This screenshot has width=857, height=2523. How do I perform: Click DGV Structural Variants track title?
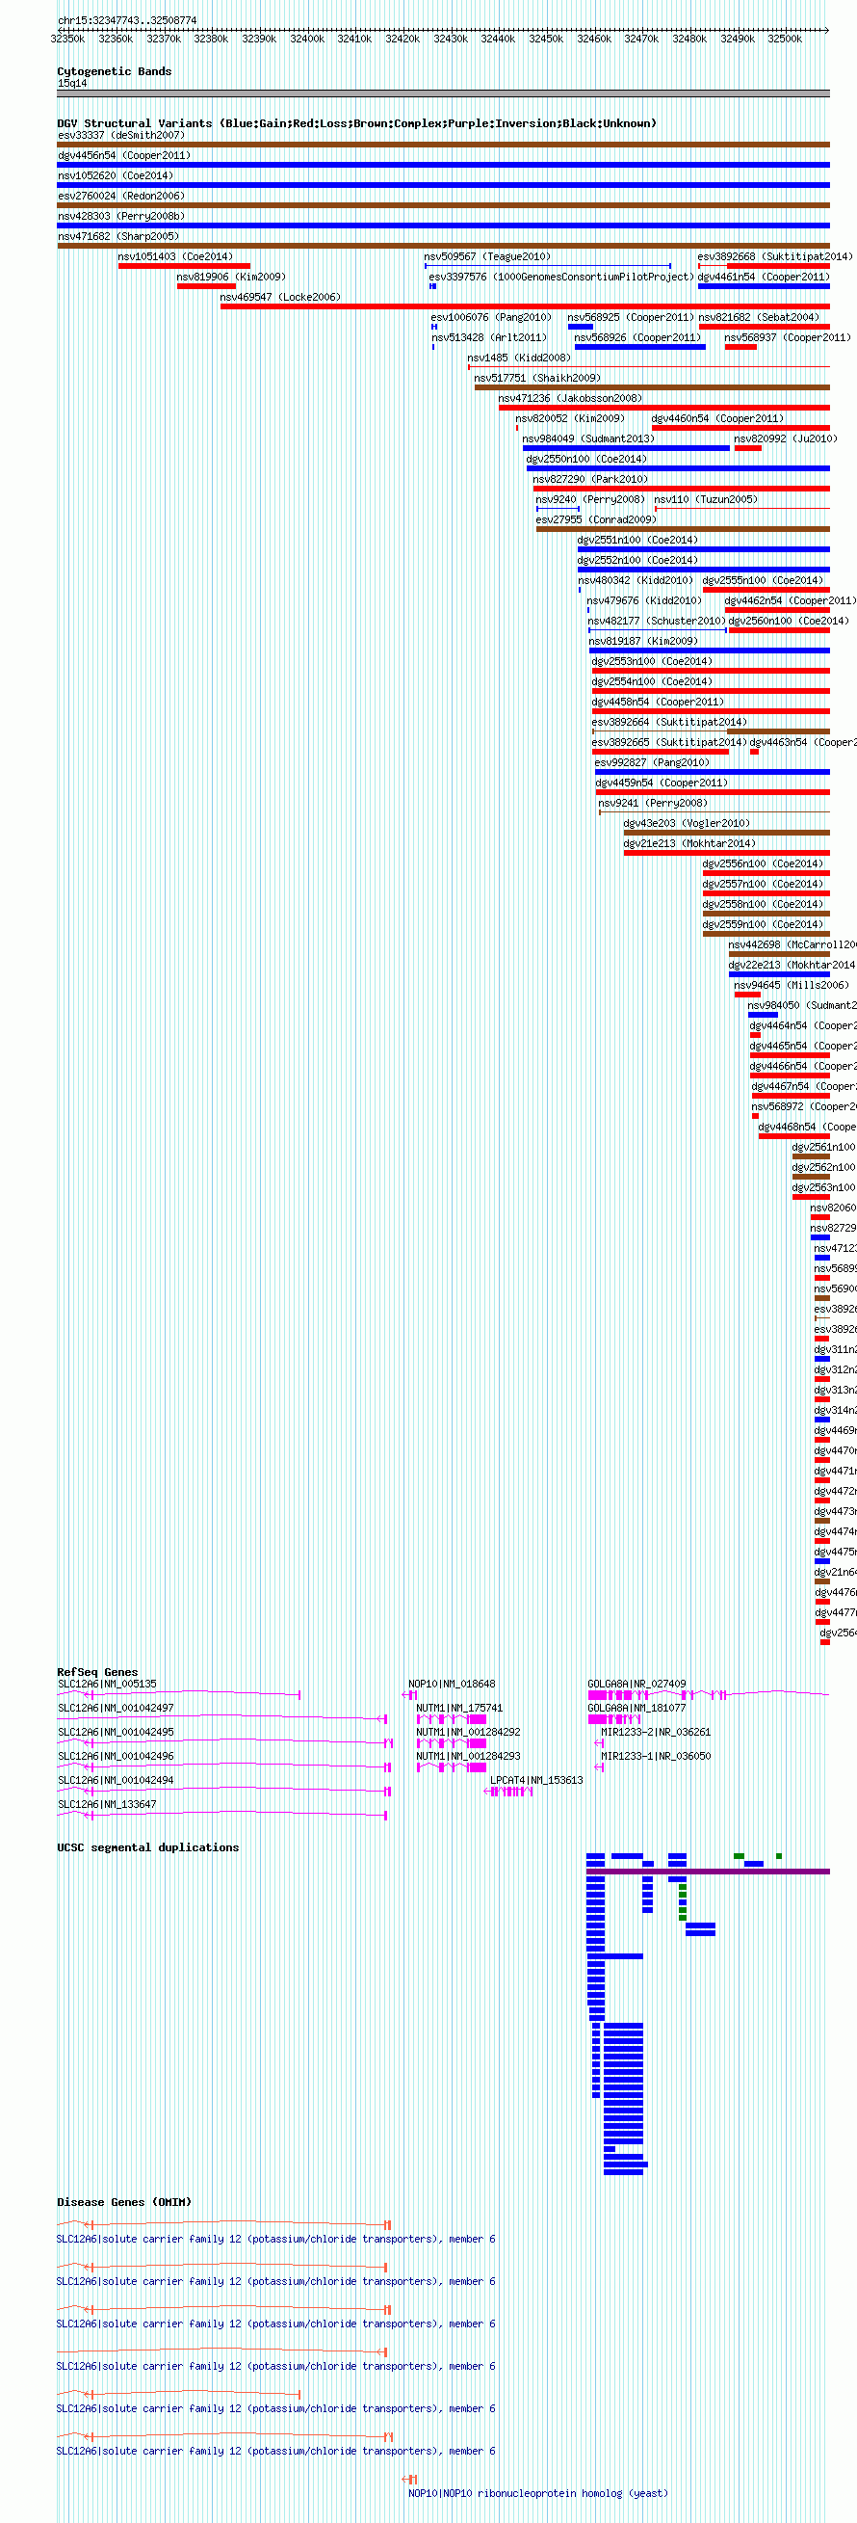pos(356,123)
